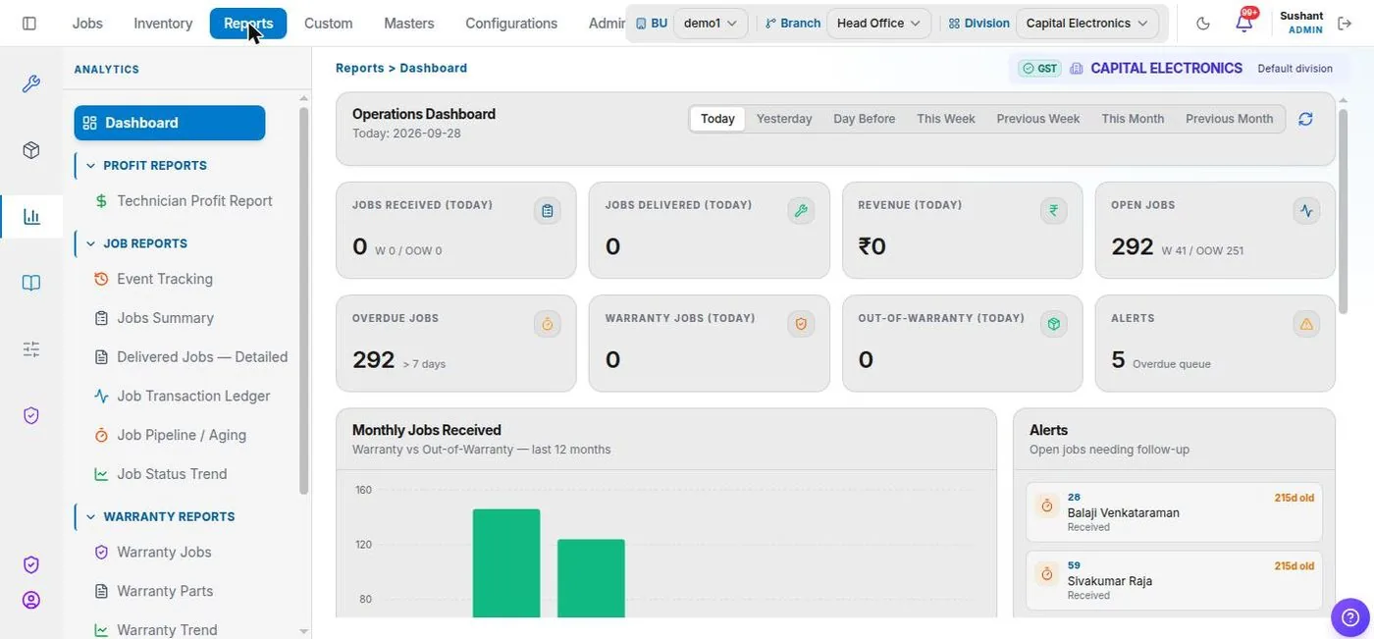Select the bar chart reports sidebar icon
This screenshot has height=639, width=1374.
[x=31, y=216]
